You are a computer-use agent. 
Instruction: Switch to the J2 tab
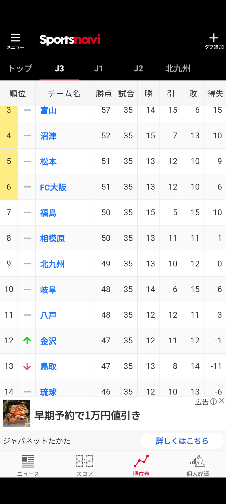tap(138, 69)
